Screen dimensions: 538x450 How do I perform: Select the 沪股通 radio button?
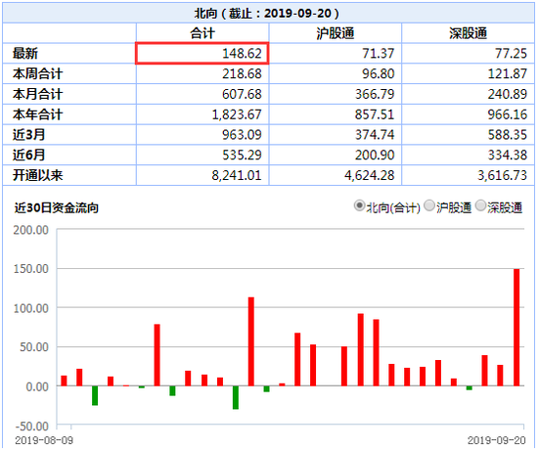[429, 206]
